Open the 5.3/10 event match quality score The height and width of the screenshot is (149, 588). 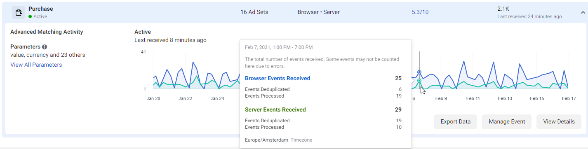coord(420,12)
